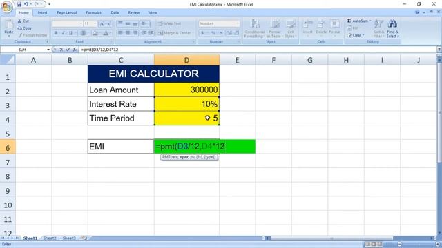Viewport: 442px width, 248px height.
Task: Open the View ribbon tab
Action: pos(153,12)
